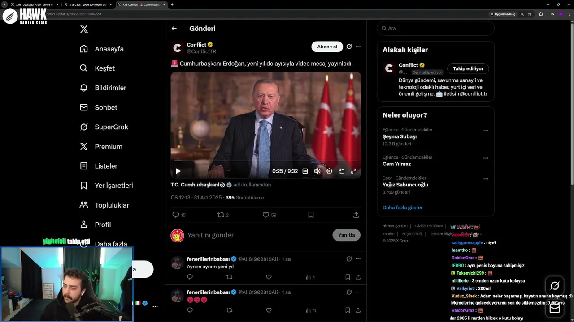The width and height of the screenshot is (574, 322).
Task: Click the X logo in the sidebar
Action: tap(84, 29)
